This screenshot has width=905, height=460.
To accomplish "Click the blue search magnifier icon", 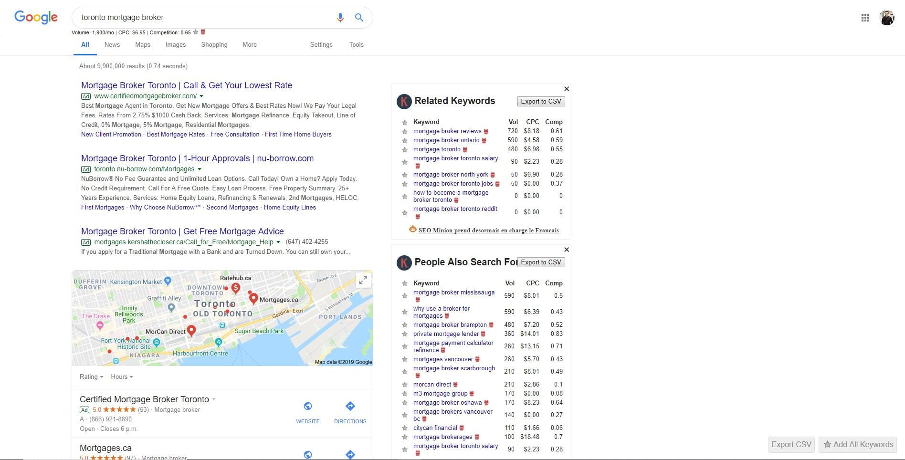I will pos(359,18).
